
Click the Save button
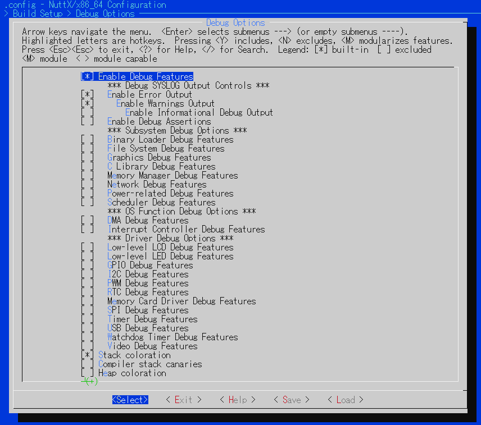pyautogui.click(x=292, y=400)
